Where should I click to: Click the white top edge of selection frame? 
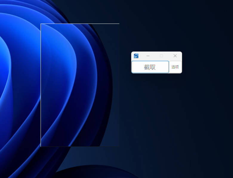[80, 24]
